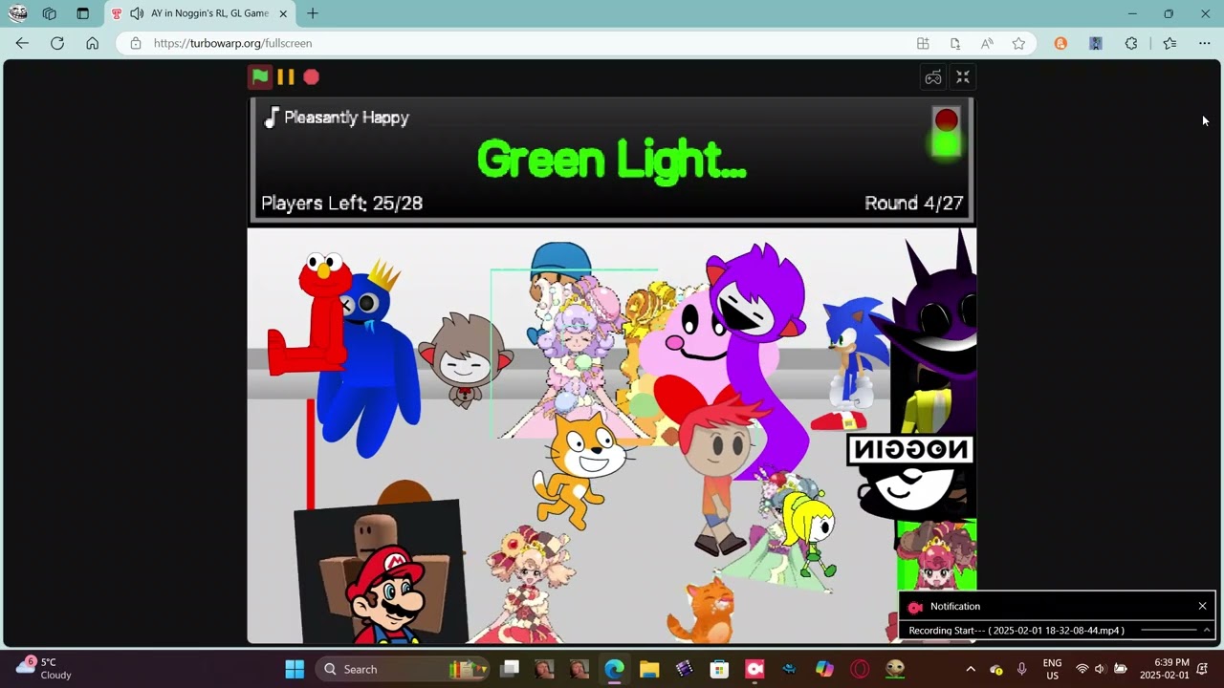This screenshot has width=1224, height=688.
Task: Click the Green Light... heading
Action: (611, 160)
